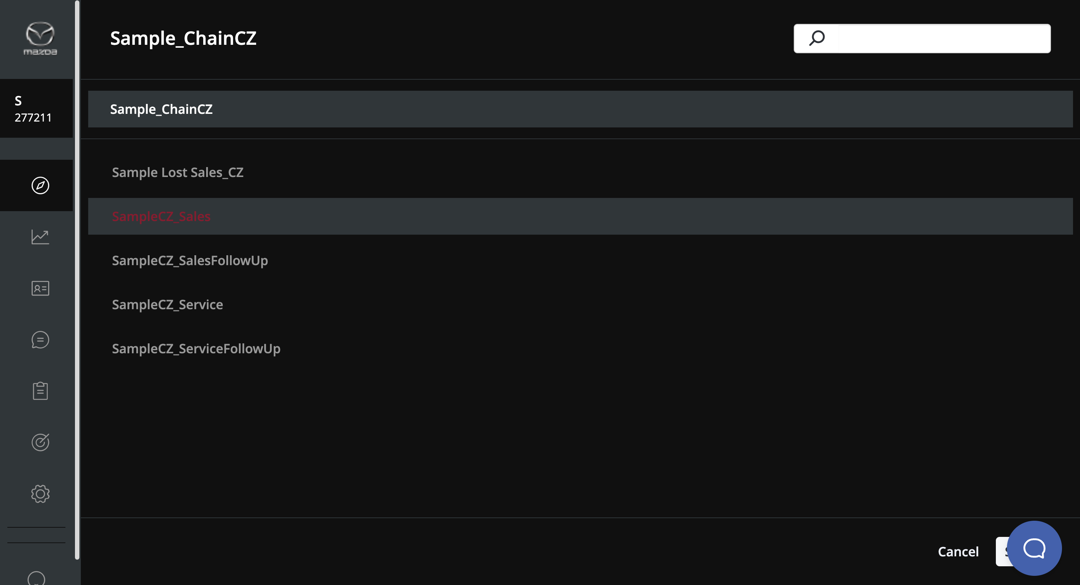Pick SampleCZ_Service in the list
Image resolution: width=1080 pixels, height=585 pixels.
coord(167,305)
